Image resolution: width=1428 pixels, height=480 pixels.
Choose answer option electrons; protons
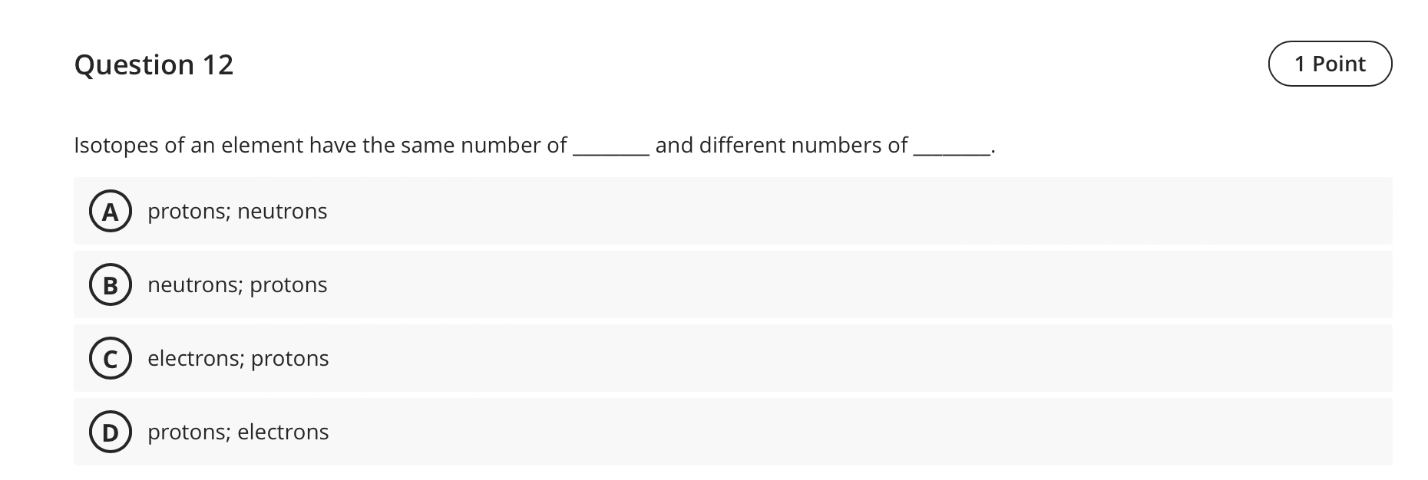click(238, 358)
